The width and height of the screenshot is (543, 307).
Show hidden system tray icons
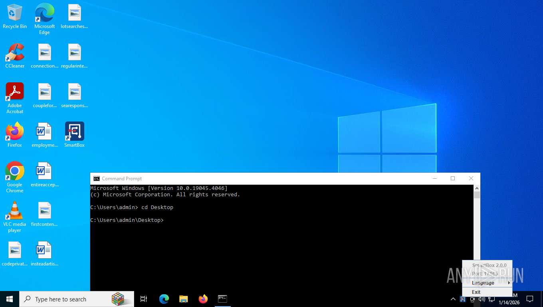[x=453, y=299]
